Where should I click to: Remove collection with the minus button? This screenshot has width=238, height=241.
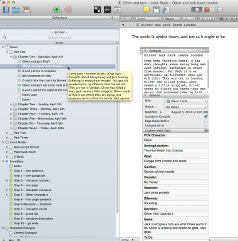(117, 18)
